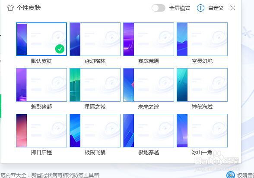Pick the 神秘海域 skin thumbnail
Screen dimensions: 254x178
[202, 85]
